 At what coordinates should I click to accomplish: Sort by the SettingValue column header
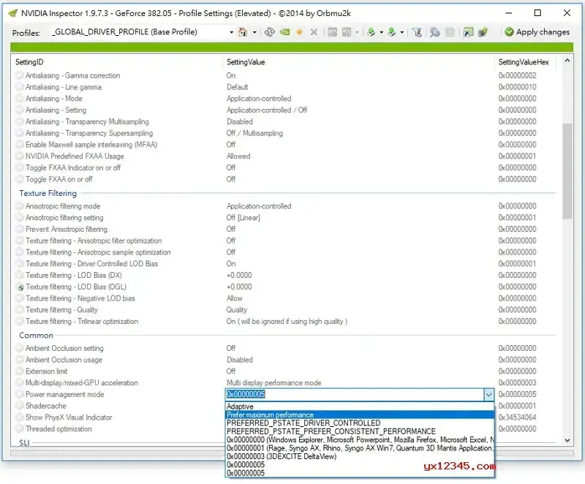click(358, 62)
